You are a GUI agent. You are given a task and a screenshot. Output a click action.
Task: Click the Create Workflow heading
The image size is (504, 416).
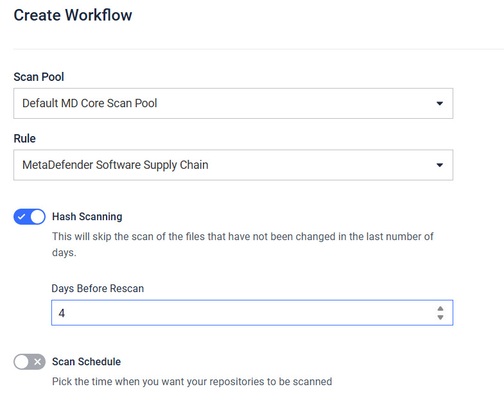[x=73, y=15]
